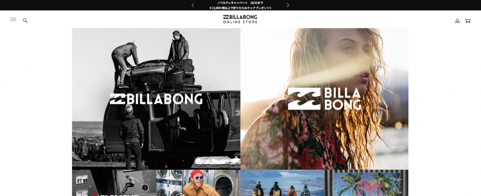This screenshot has width=481, height=196.
Task: Open the user account icon
Action: point(457,21)
